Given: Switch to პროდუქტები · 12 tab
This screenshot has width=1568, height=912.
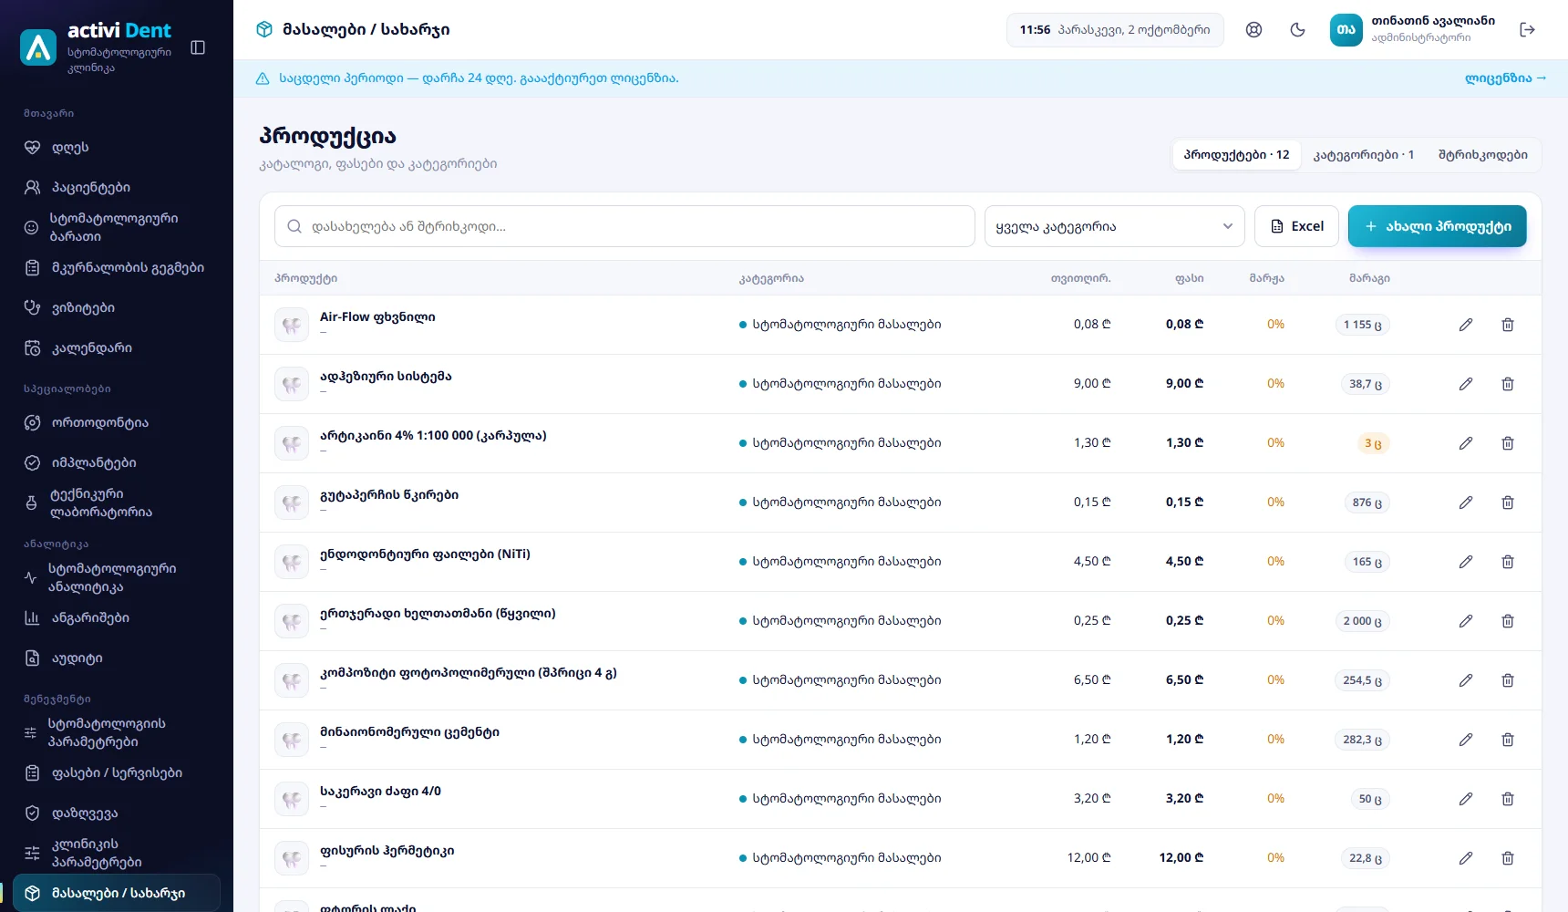Looking at the screenshot, I should click(x=1236, y=155).
